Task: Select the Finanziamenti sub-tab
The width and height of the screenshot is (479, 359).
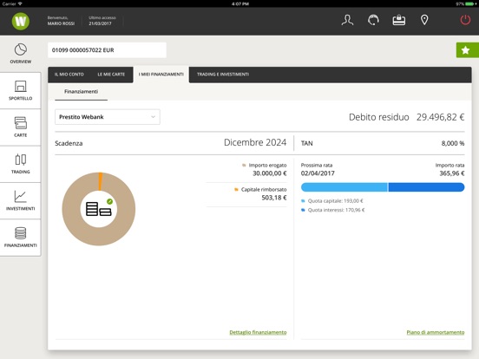Action: point(82,92)
